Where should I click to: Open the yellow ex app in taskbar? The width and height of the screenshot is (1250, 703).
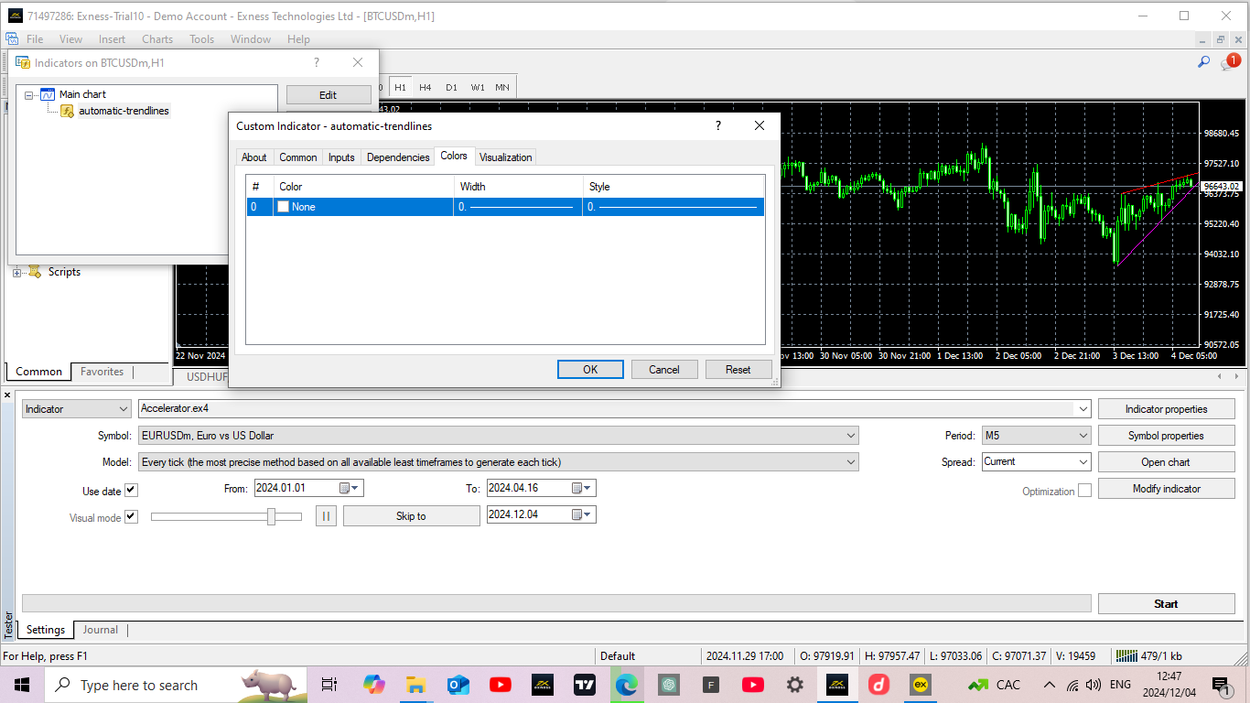pos(921,685)
